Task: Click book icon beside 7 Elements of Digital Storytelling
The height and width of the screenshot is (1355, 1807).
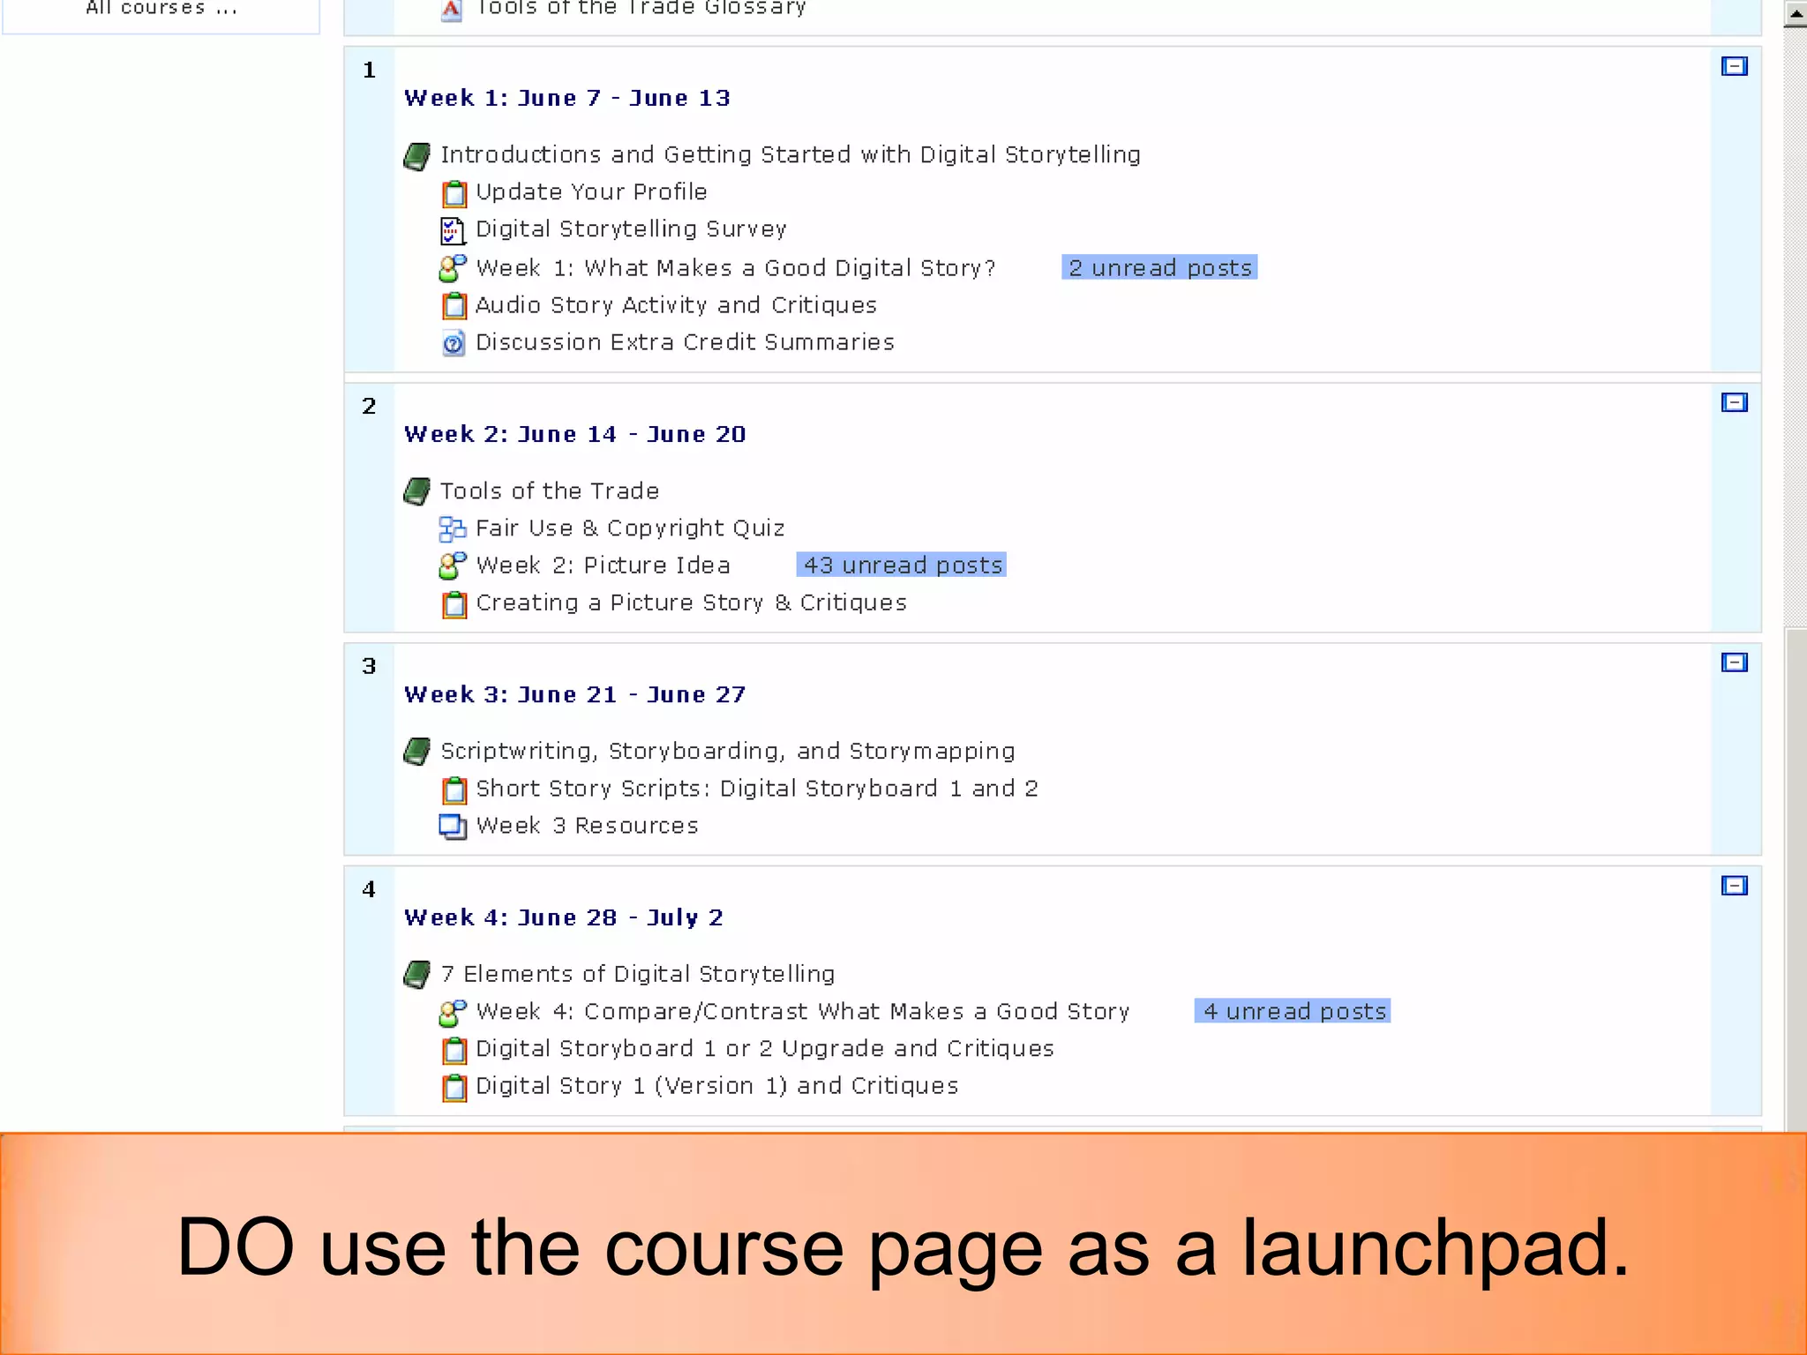Action: (x=417, y=975)
